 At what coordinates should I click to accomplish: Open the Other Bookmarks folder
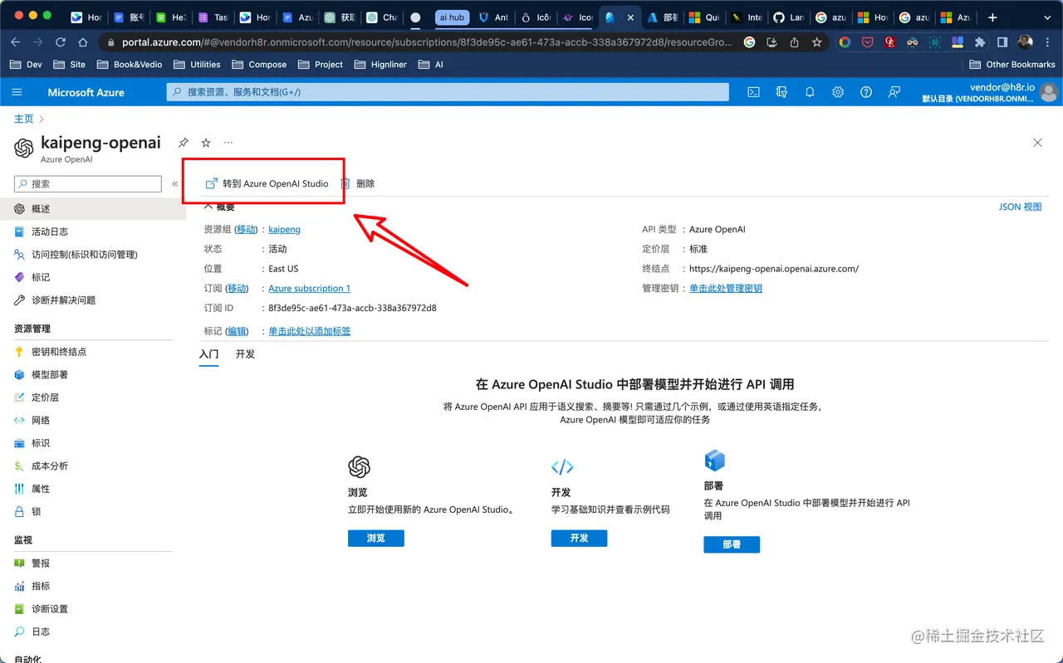click(x=1012, y=64)
